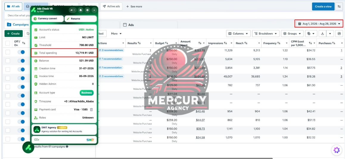
Task: Open the purple assistant icon at bottom right
Action: coord(336,150)
